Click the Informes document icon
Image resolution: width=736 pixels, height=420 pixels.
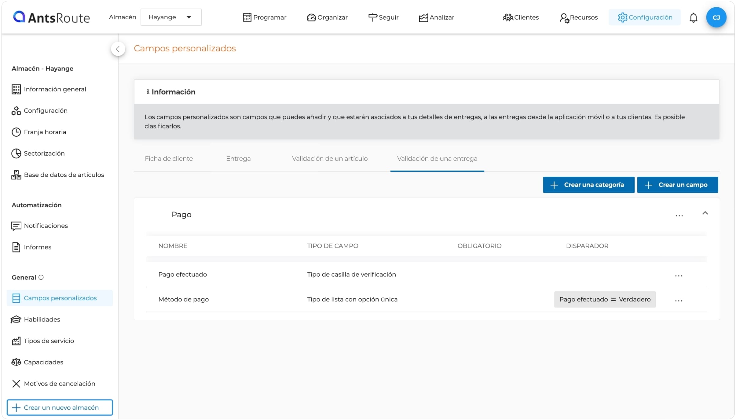point(16,247)
